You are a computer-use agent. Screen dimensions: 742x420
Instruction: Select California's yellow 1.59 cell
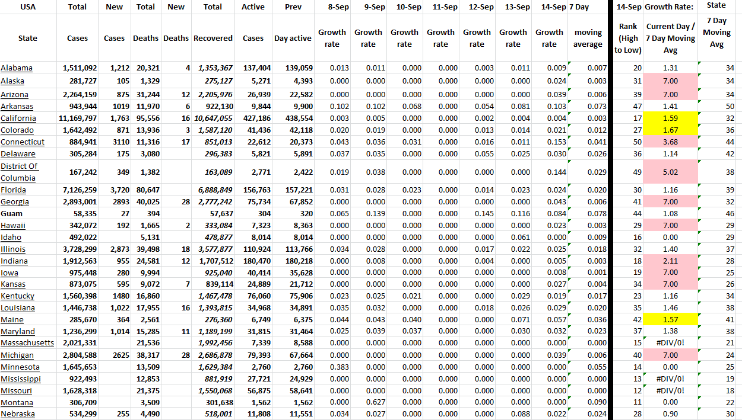670,118
